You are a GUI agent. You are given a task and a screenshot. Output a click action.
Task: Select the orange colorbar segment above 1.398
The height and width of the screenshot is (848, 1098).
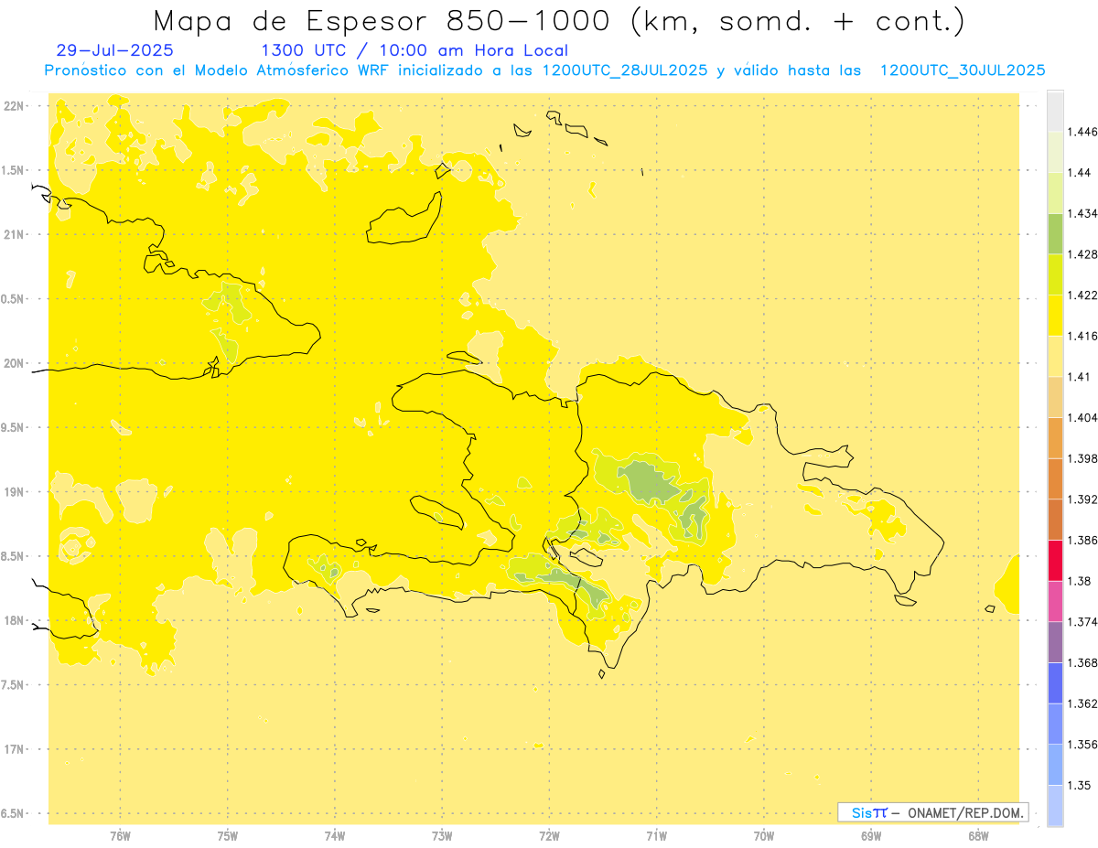1055,437
